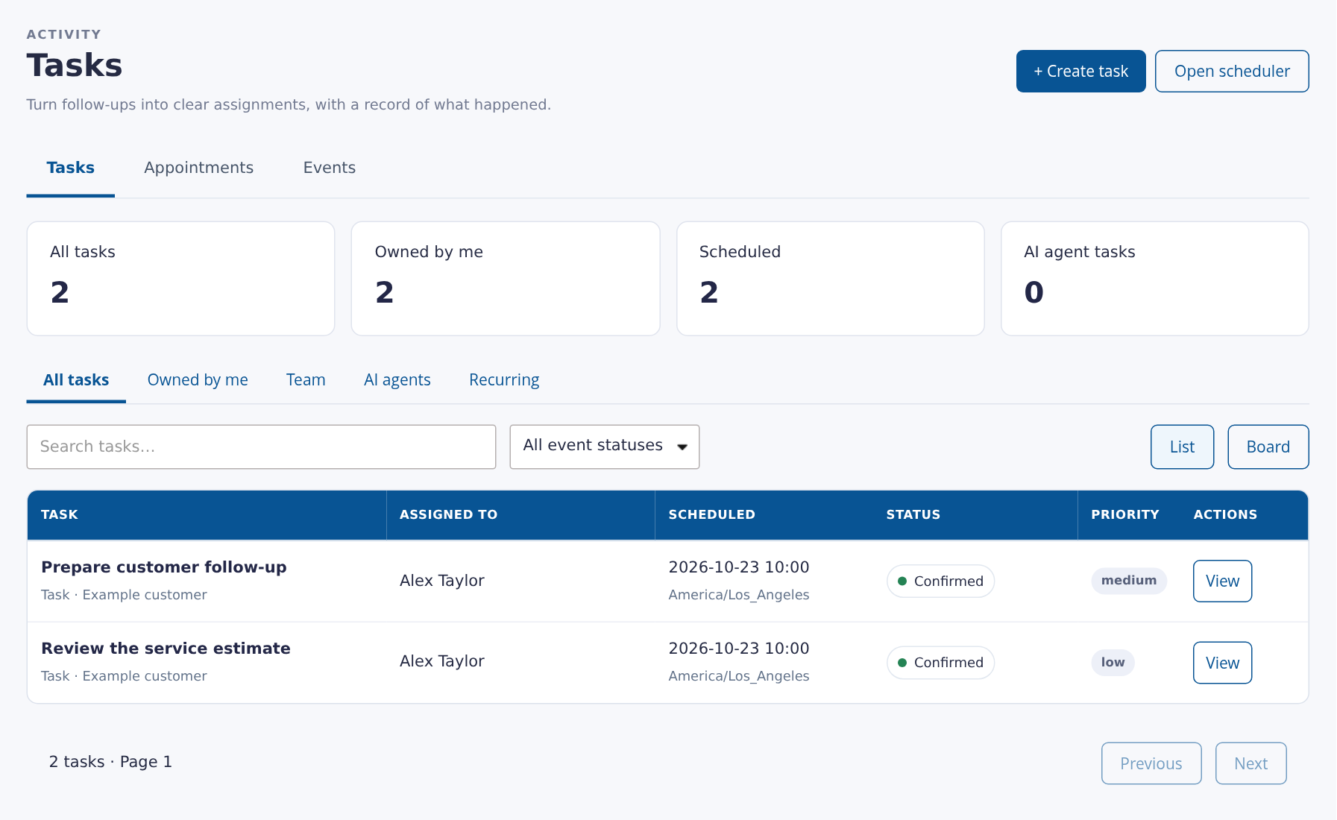The height and width of the screenshot is (820, 1337).
Task: Switch to the Appointments tab
Action: (199, 168)
